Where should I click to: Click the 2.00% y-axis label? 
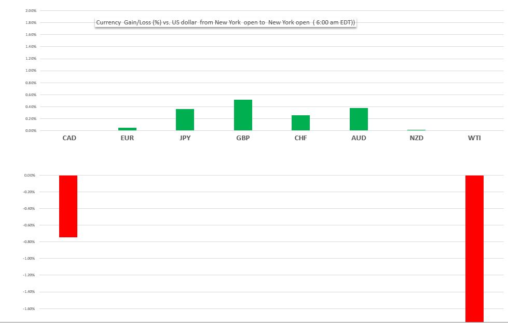31,11
